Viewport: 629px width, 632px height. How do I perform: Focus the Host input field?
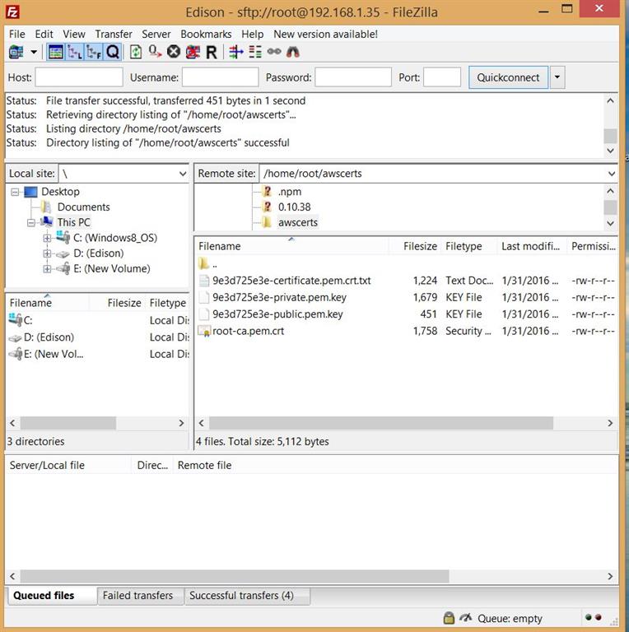[x=79, y=77]
